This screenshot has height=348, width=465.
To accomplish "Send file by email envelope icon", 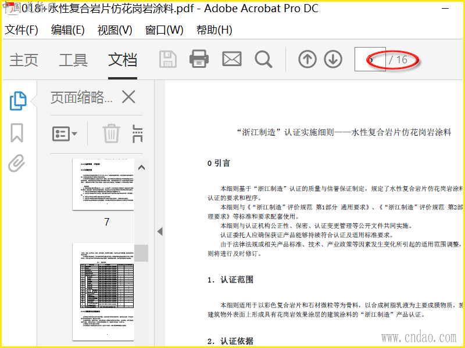I will pyautogui.click(x=232, y=59).
